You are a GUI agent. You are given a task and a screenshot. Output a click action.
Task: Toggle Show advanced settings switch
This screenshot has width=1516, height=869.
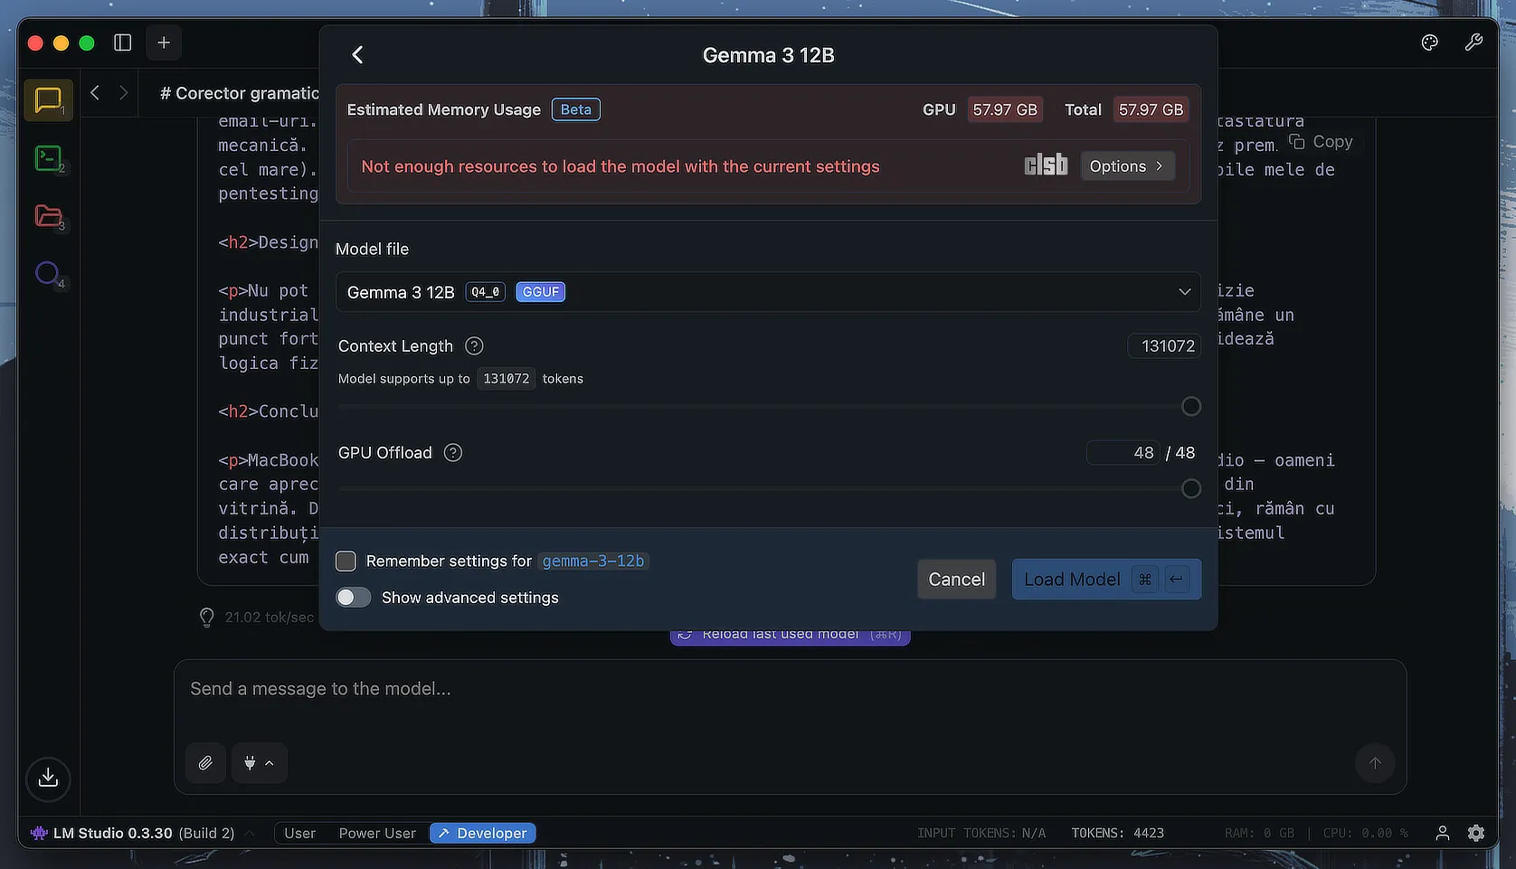coord(354,598)
